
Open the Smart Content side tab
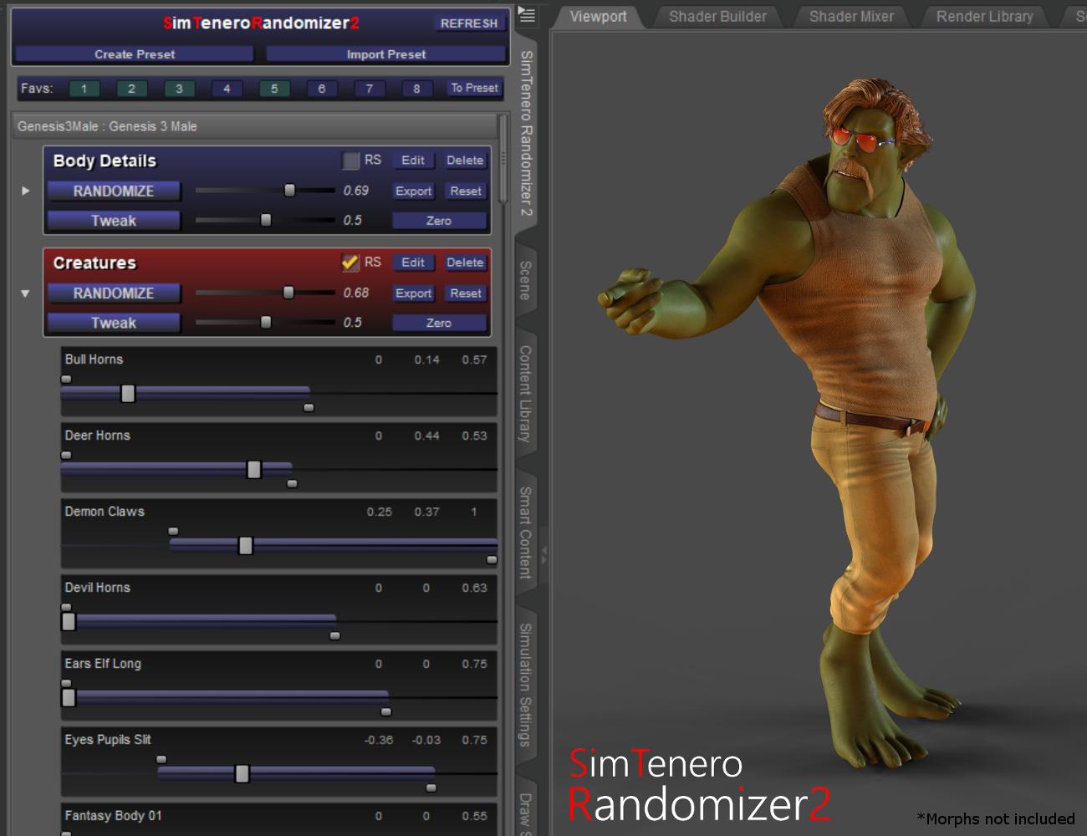coord(525,533)
